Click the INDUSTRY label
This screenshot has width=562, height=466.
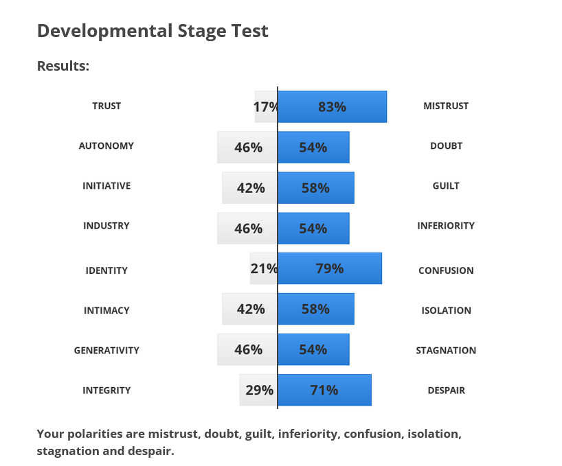pos(106,226)
